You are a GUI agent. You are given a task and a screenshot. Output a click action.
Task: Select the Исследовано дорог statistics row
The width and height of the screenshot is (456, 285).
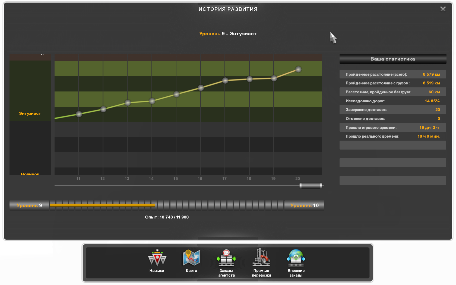coord(392,101)
